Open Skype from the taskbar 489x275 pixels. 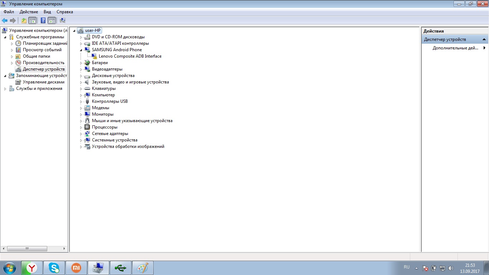click(54, 267)
